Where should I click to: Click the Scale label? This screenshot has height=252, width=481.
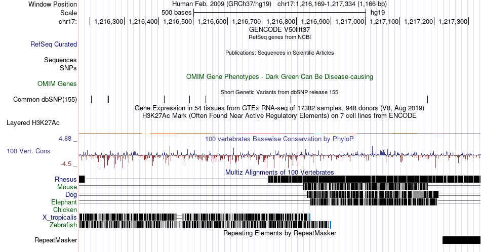coord(69,13)
